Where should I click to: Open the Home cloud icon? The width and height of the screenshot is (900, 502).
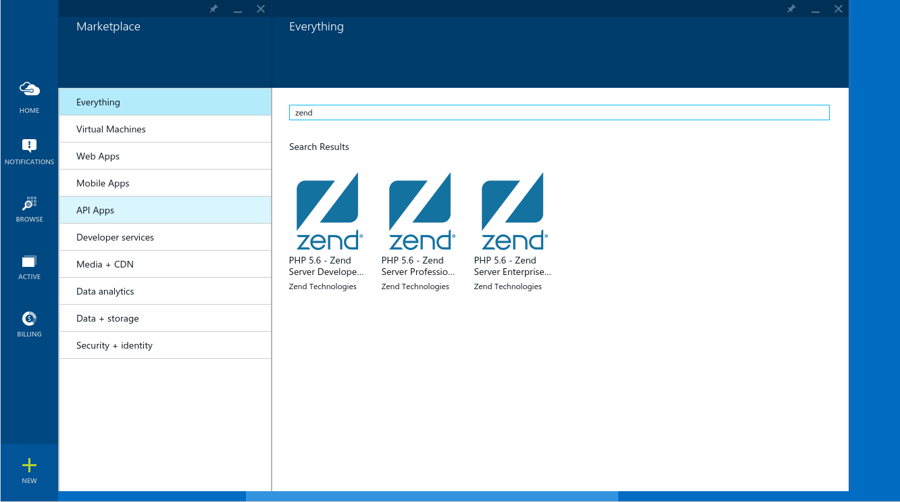coord(30,89)
